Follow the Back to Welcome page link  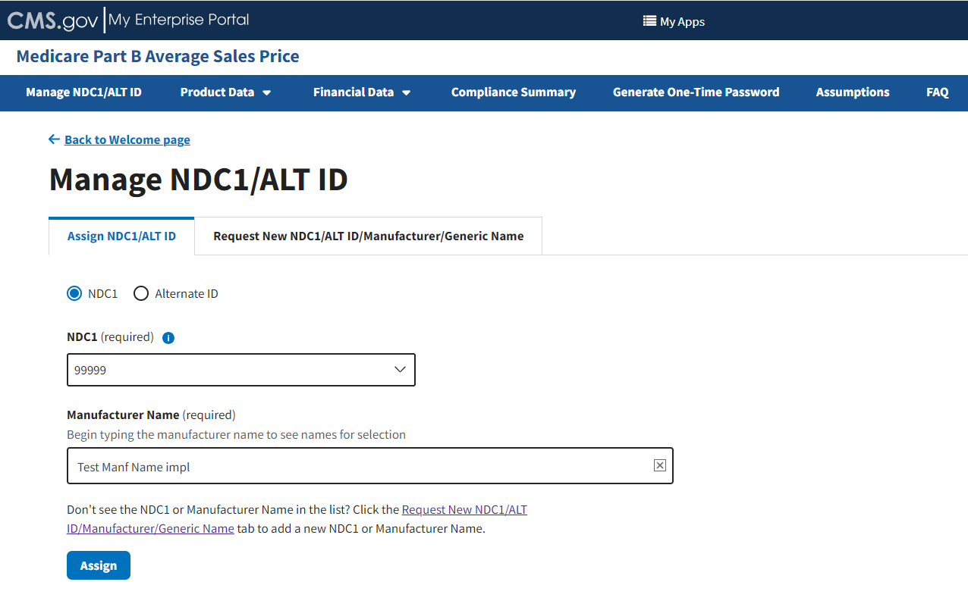click(x=127, y=139)
